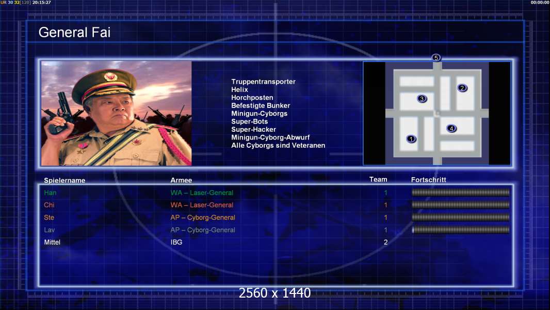The height and width of the screenshot is (310, 550).
Task: Select player name Lav
Action: 50,230
